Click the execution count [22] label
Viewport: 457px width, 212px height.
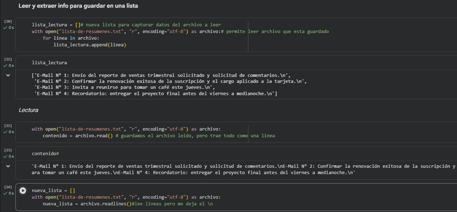[x=8, y=126]
